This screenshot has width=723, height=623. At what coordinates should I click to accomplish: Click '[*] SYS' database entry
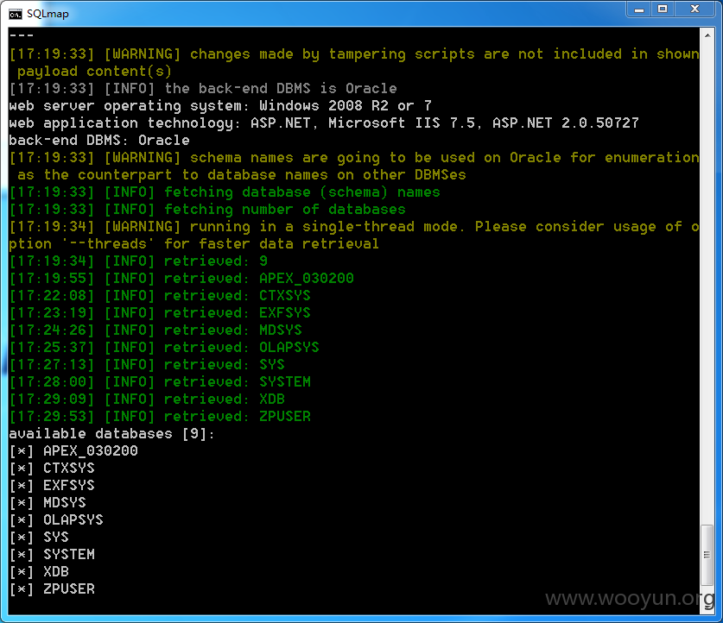pos(39,538)
